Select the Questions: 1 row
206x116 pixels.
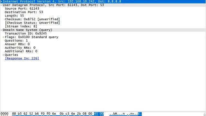tap(103, 41)
